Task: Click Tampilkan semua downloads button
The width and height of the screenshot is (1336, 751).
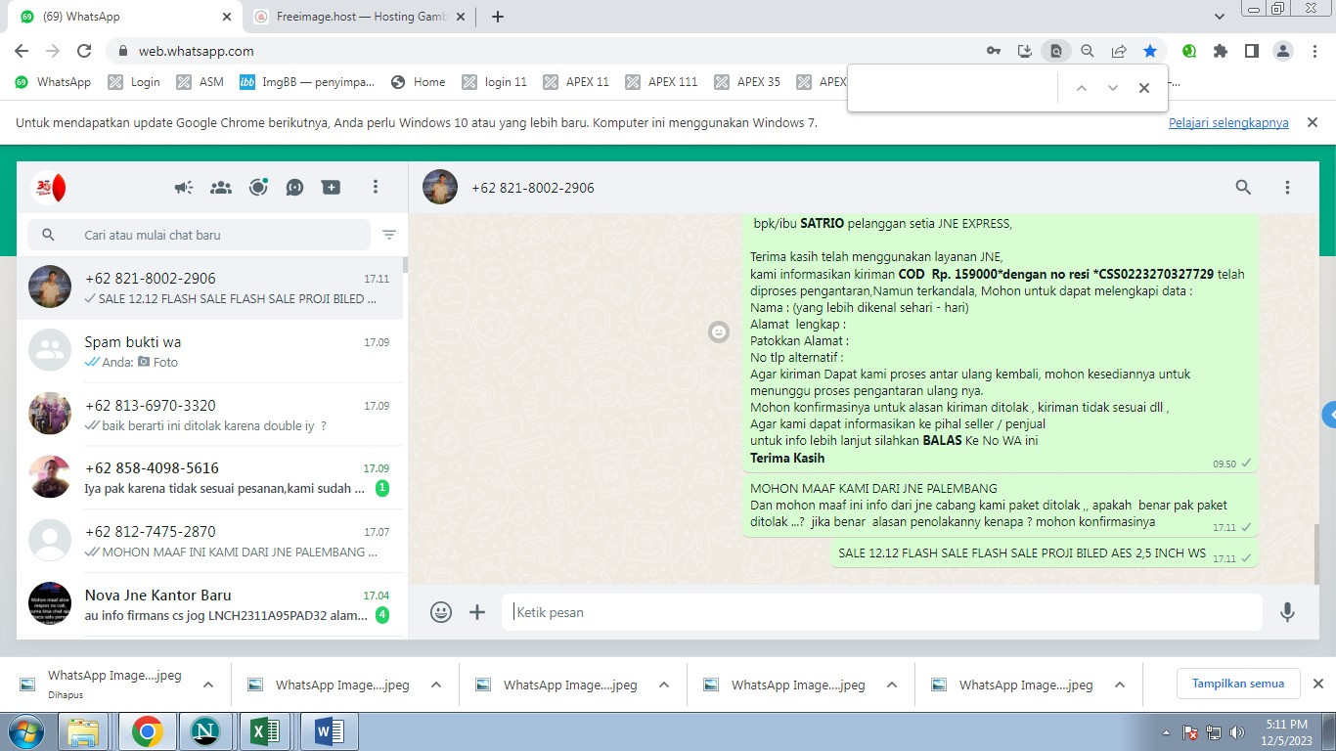Action: tap(1238, 684)
